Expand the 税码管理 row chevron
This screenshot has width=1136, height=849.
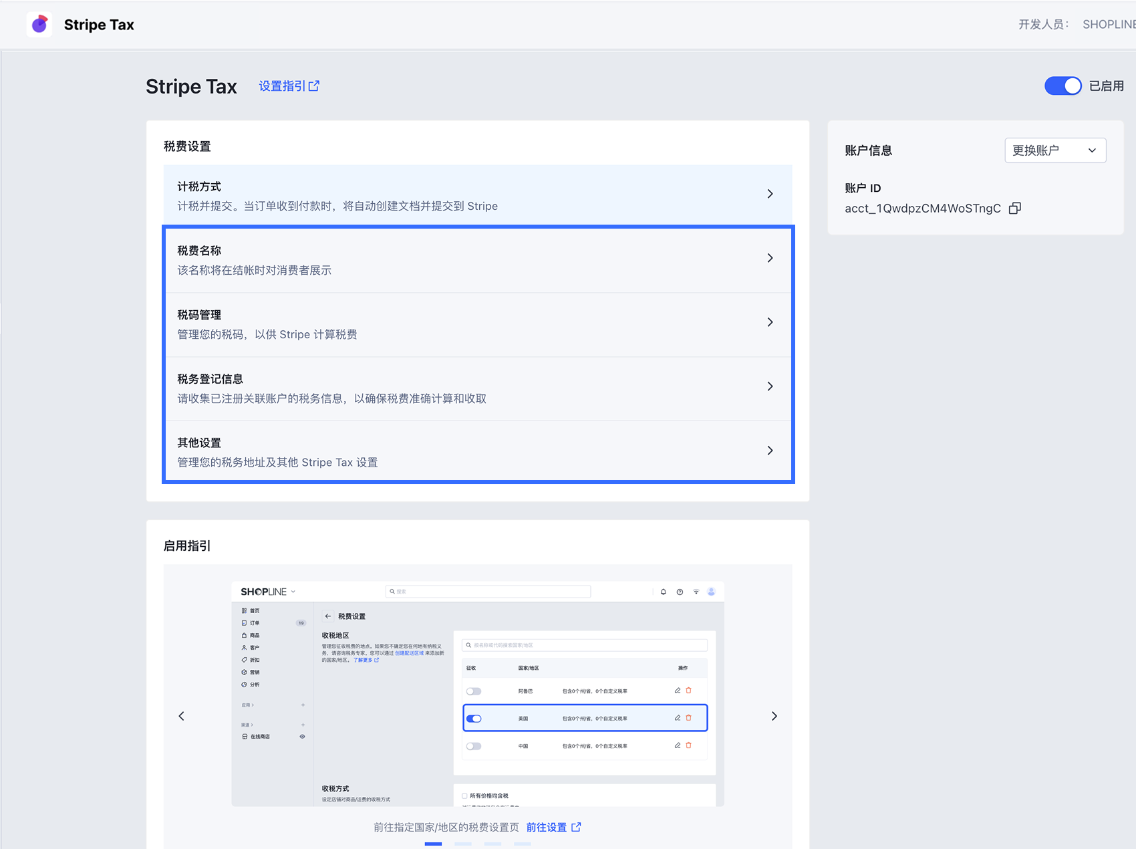(x=770, y=322)
